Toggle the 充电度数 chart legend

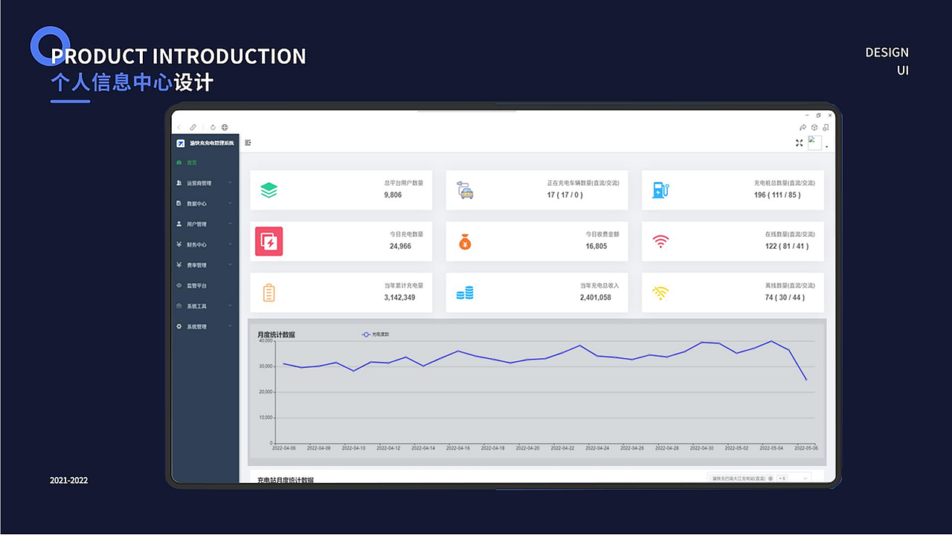click(376, 334)
